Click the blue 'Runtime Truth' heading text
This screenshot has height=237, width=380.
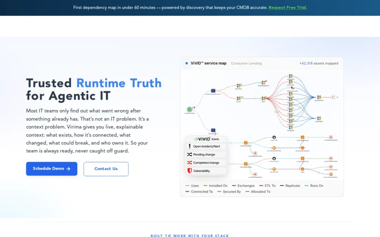119,83
